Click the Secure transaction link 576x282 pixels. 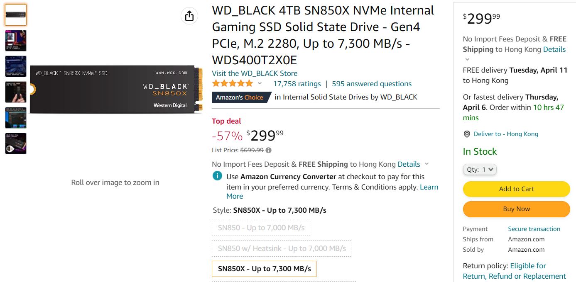pos(534,229)
